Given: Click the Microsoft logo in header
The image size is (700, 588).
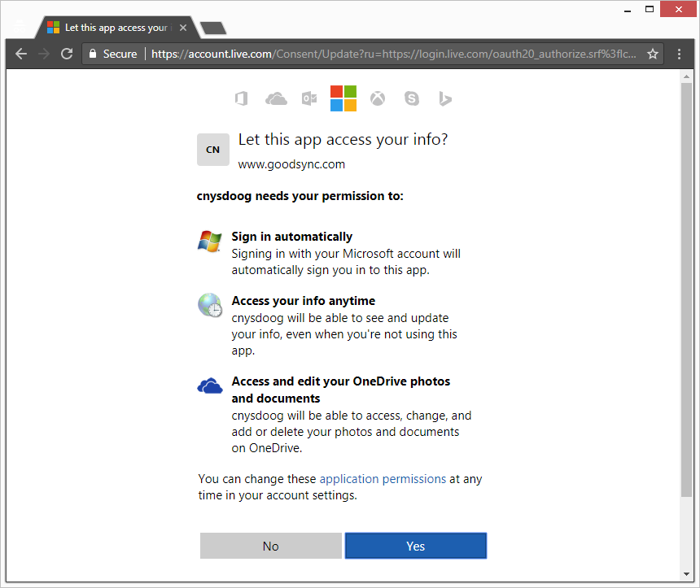Looking at the screenshot, I should tap(343, 98).
